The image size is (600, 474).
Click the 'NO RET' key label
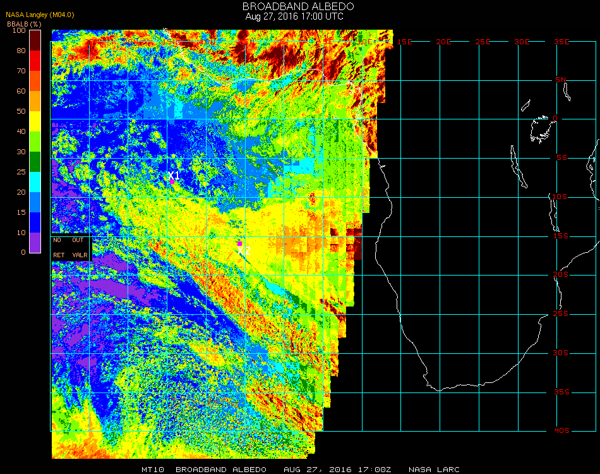pos(59,247)
